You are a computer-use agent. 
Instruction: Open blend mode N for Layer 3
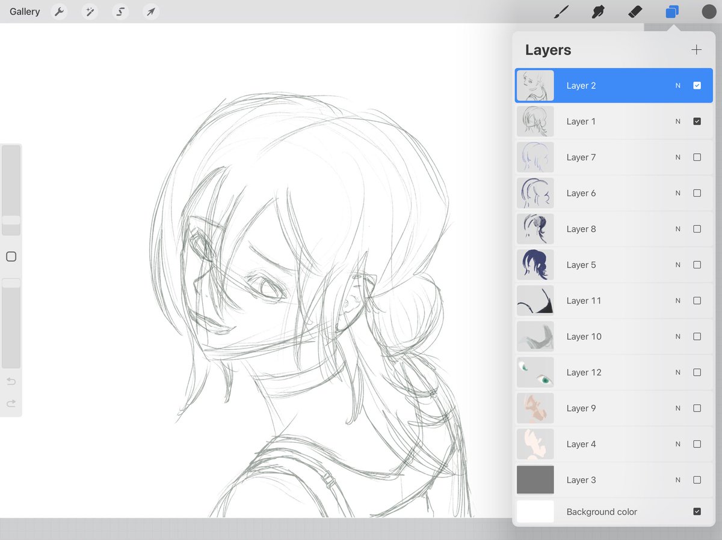[678, 480]
